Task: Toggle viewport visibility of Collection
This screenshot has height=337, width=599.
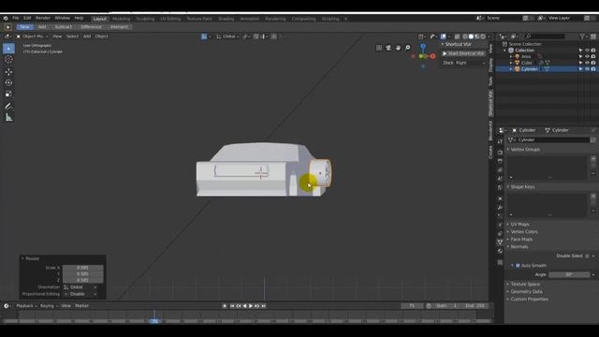Action: pyautogui.click(x=587, y=51)
